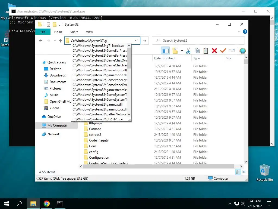Click the file list horizontal scrollbar

[159, 167]
